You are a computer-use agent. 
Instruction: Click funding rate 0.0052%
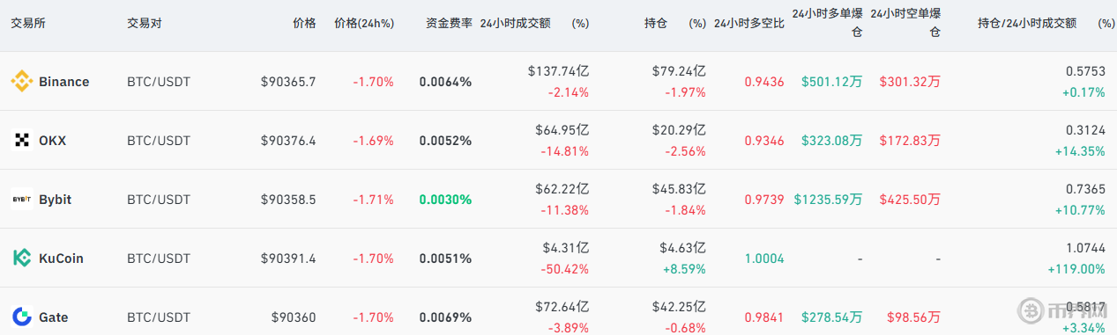445,141
